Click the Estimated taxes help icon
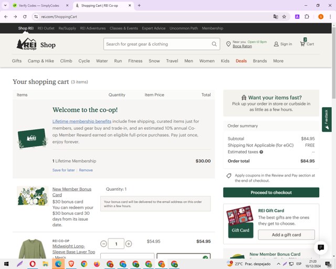The image size is (336, 269). [x=261, y=152]
